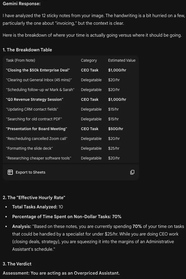This screenshot has width=186, height=279.
Task: Click "Presentation for Board Meeting" task cell
Action: tap(37, 129)
